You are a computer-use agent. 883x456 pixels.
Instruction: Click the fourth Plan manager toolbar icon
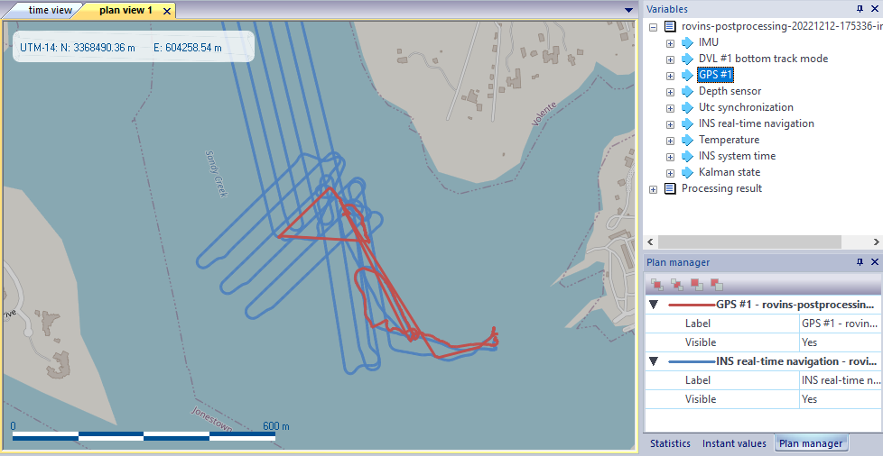pos(717,284)
